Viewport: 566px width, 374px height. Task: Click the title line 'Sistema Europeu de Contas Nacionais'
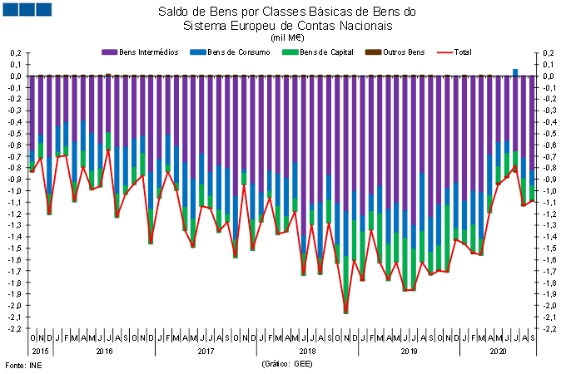tap(288, 26)
